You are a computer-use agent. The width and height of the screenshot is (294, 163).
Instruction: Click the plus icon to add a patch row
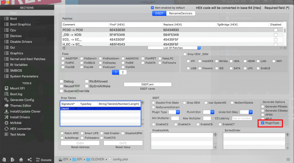(285, 48)
